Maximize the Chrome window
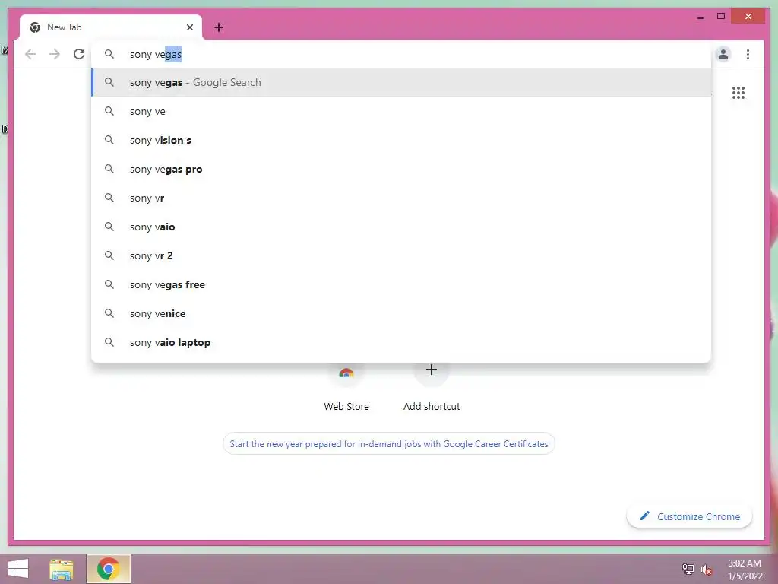 coord(721,17)
